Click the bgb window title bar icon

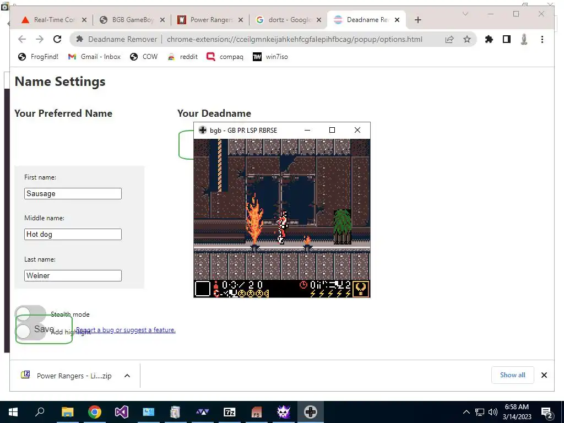[203, 130]
